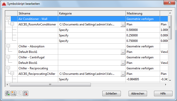Image resolution: width=177 pixels, height=101 pixels.
Task: Collapse the AECBS_RoomAirConditioner sub-node
Action: (11, 24)
